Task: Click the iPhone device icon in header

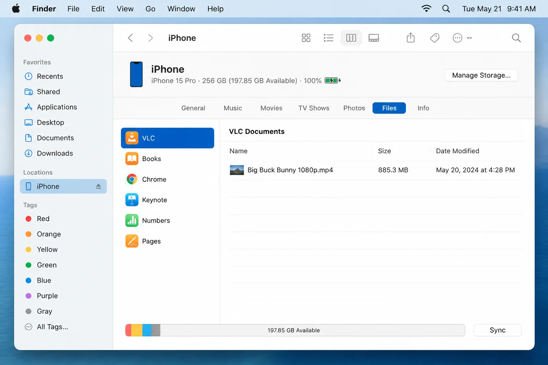Action: pyautogui.click(x=136, y=74)
